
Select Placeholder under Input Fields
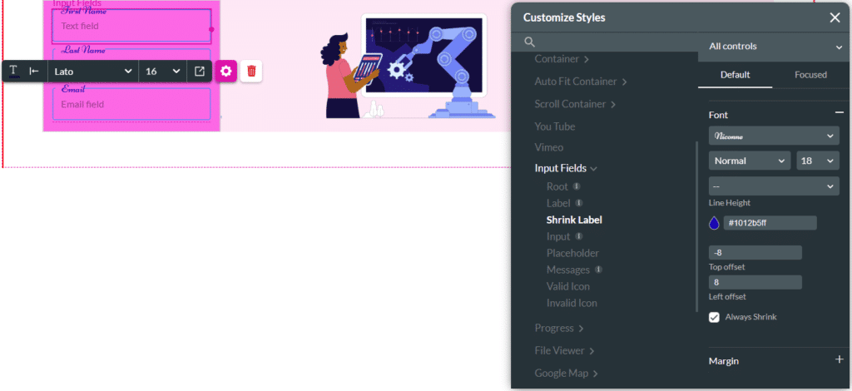coord(572,253)
